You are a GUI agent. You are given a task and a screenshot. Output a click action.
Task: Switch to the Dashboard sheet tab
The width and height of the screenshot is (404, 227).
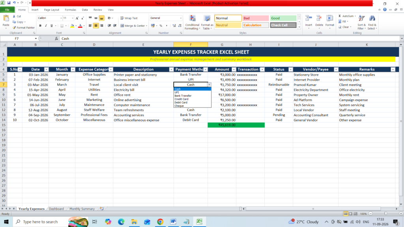[56, 209]
